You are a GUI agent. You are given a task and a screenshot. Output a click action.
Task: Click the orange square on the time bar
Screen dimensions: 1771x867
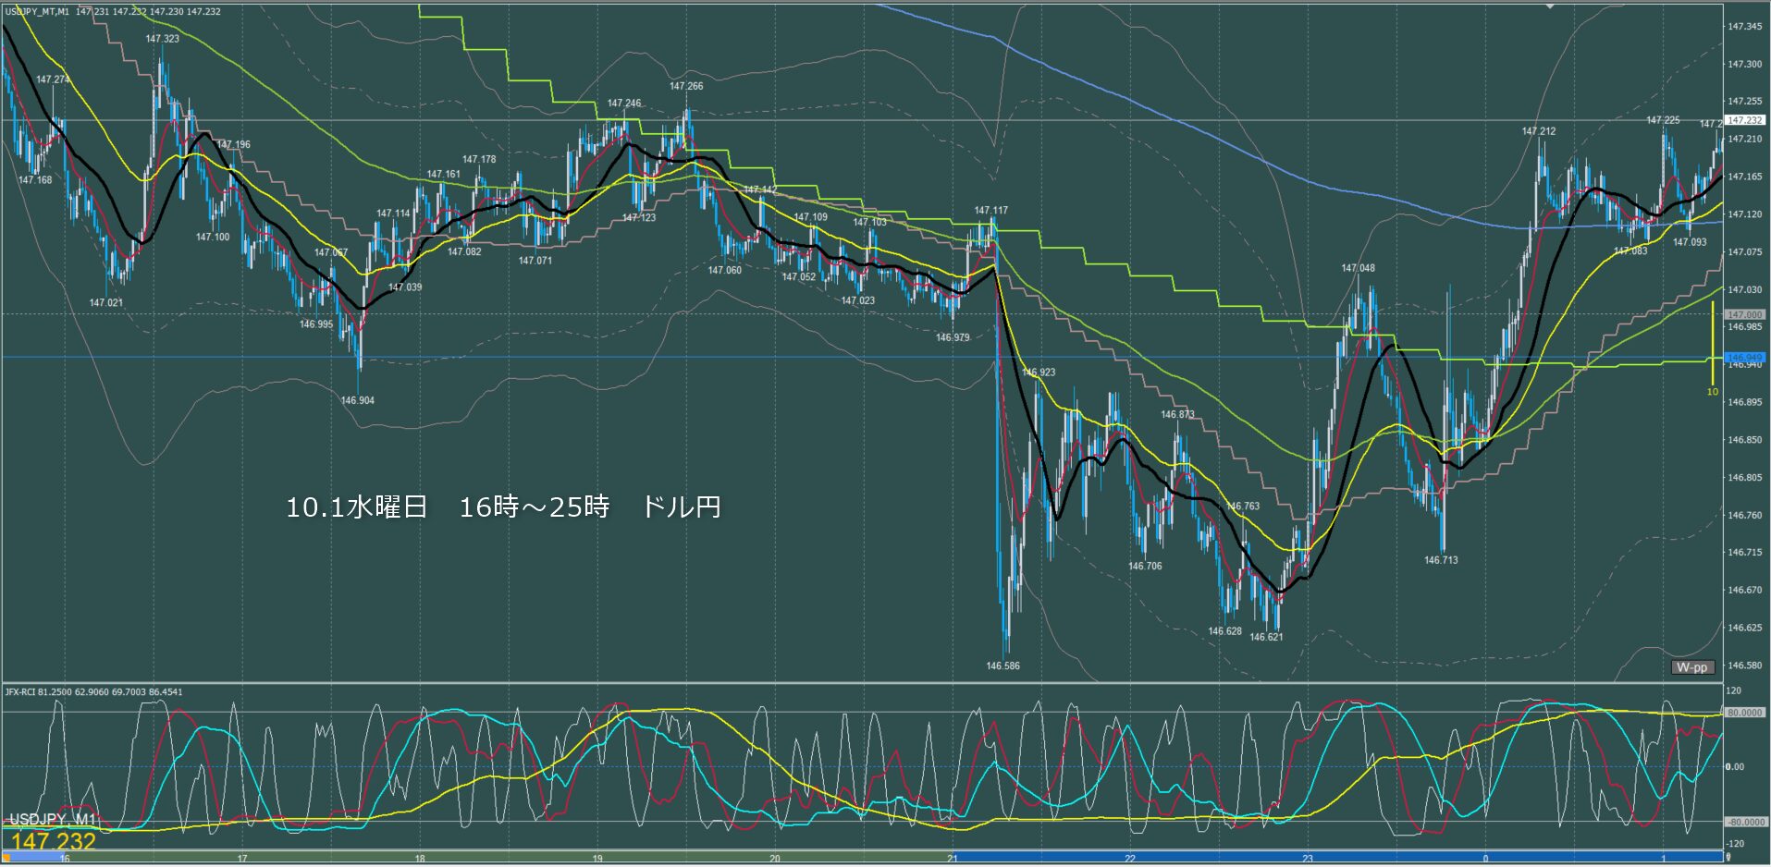point(6,858)
